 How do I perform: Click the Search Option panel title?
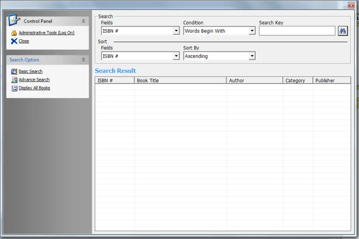pos(24,60)
